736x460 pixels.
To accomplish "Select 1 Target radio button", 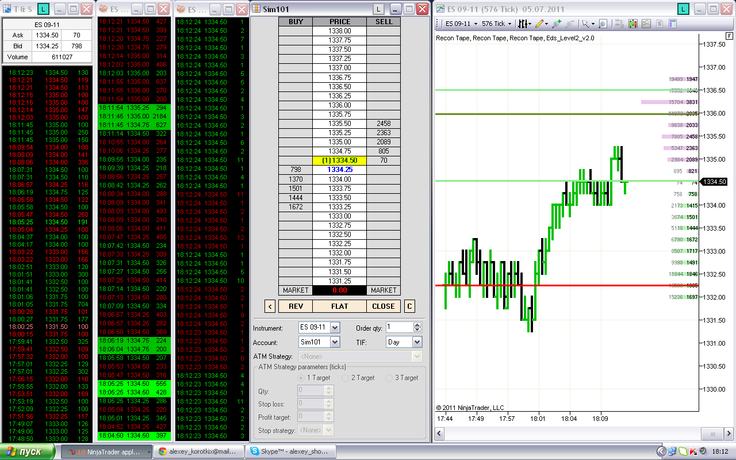I will click(x=302, y=378).
